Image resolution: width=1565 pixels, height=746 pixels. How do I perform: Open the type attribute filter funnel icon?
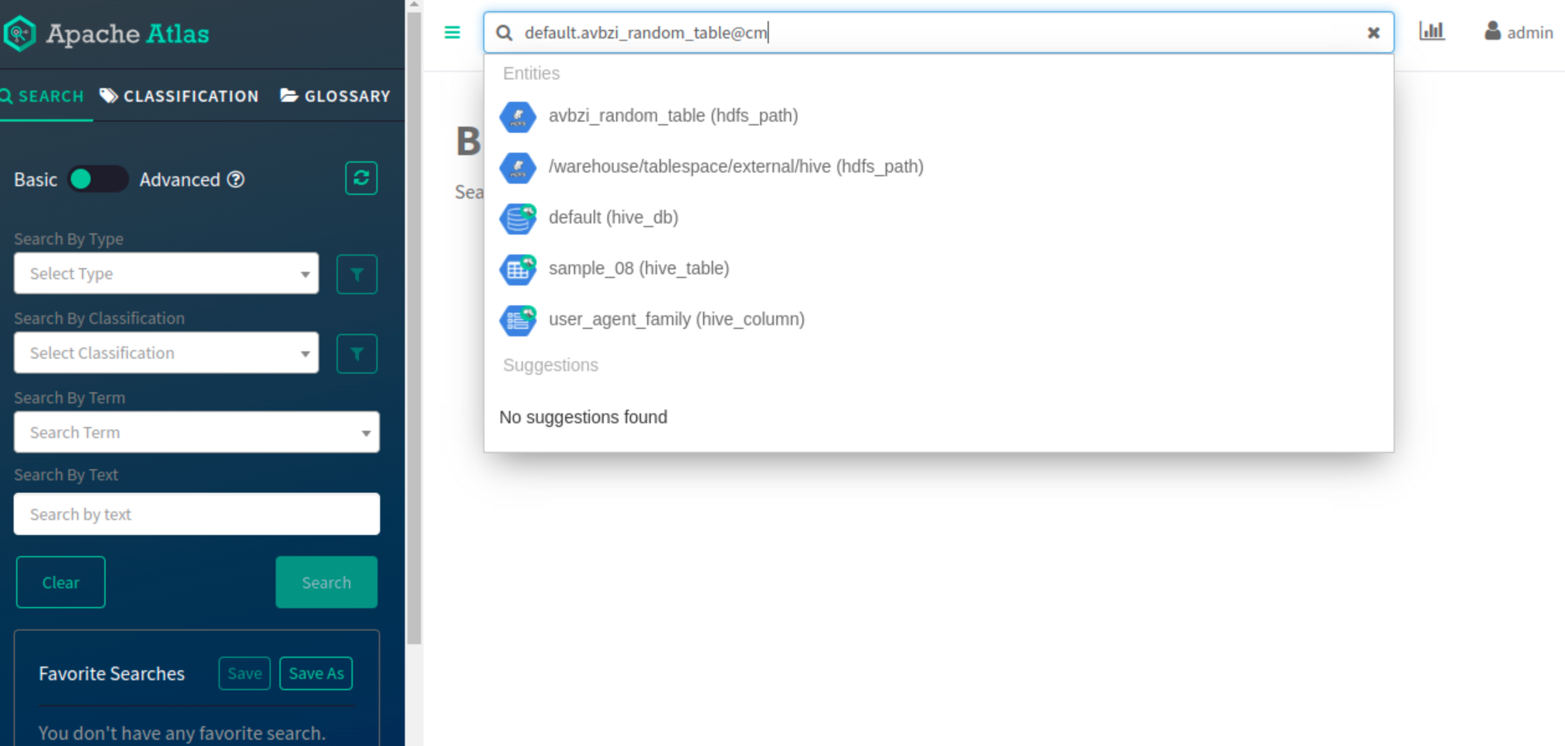pyautogui.click(x=356, y=274)
